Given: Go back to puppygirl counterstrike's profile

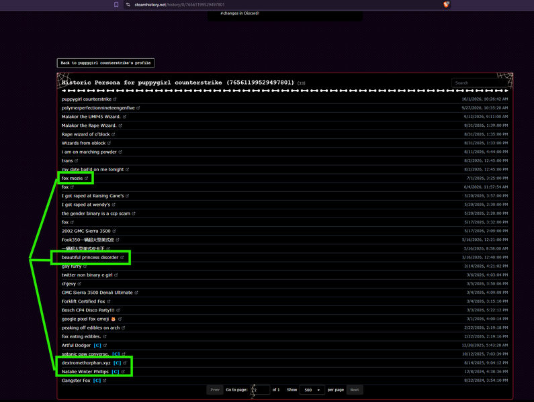Looking at the screenshot, I should (x=105, y=63).
